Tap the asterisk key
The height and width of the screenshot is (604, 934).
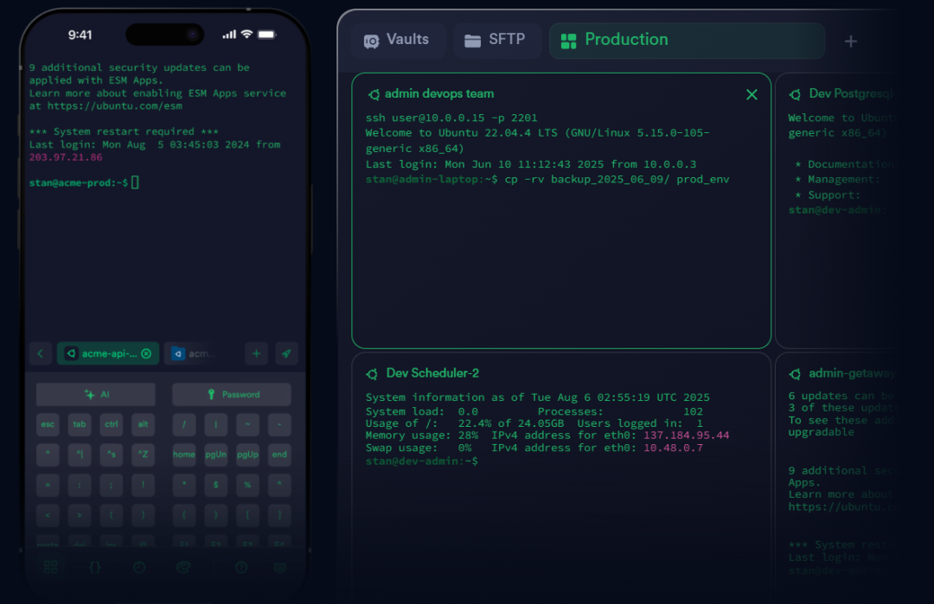point(184,485)
